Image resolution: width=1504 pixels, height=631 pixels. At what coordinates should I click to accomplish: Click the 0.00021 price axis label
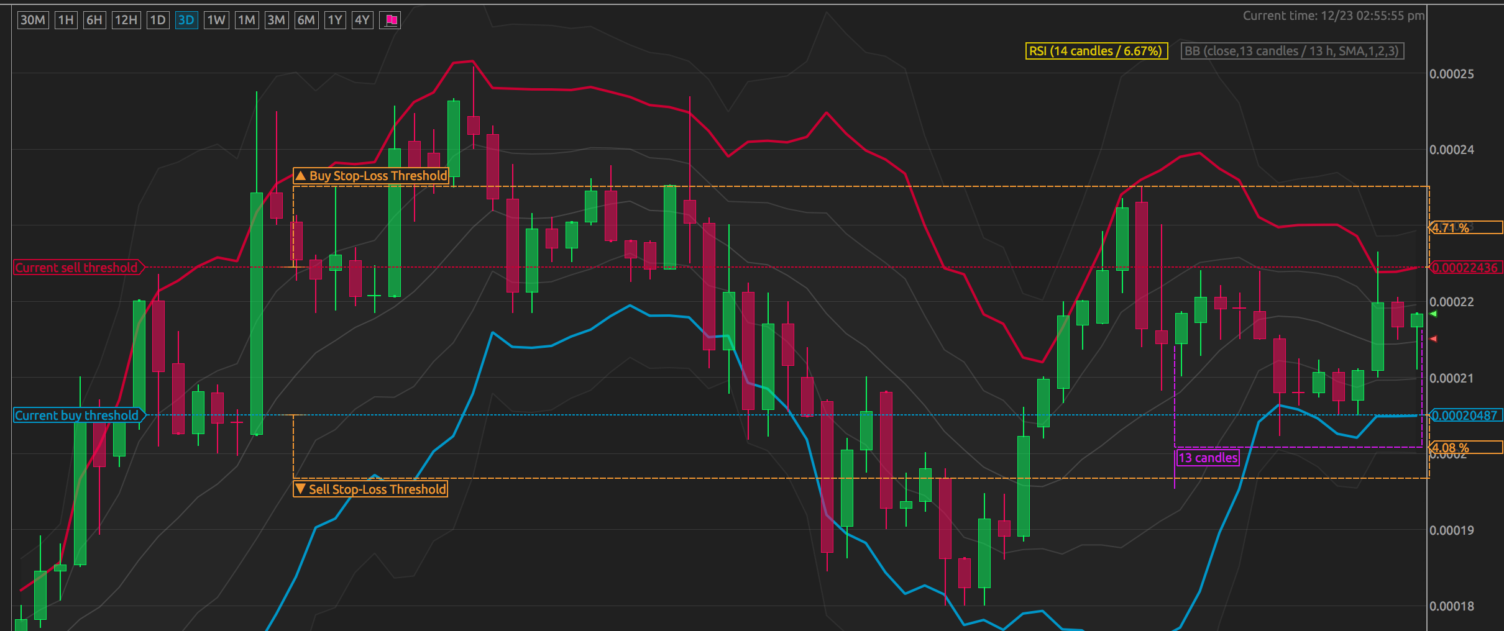[1452, 378]
